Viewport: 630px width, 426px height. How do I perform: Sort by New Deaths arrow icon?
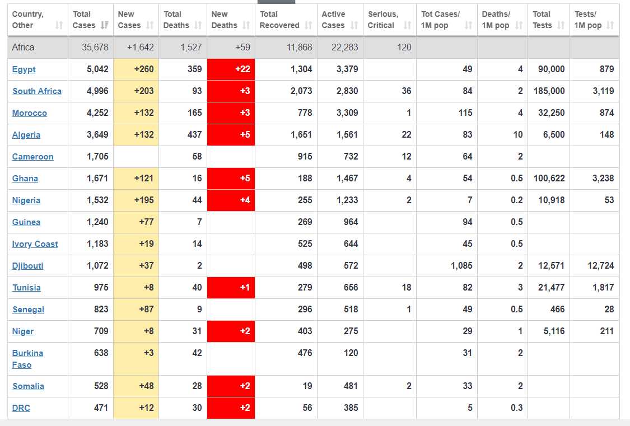(246, 25)
